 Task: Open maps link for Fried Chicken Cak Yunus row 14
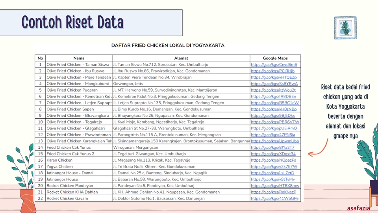pos(272,148)
